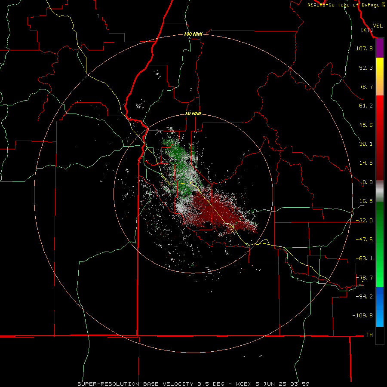Click the TH legend label
Image resolution: width=387 pixels, height=387 pixels.
click(x=369, y=335)
